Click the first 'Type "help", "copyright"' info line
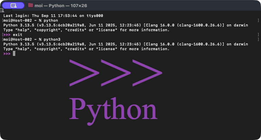The width and height of the screenshot is (261, 140). pyautogui.click(x=87, y=30)
